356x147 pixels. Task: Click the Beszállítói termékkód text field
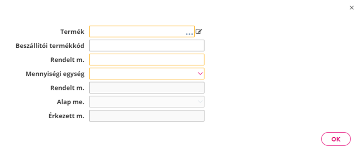147,45
